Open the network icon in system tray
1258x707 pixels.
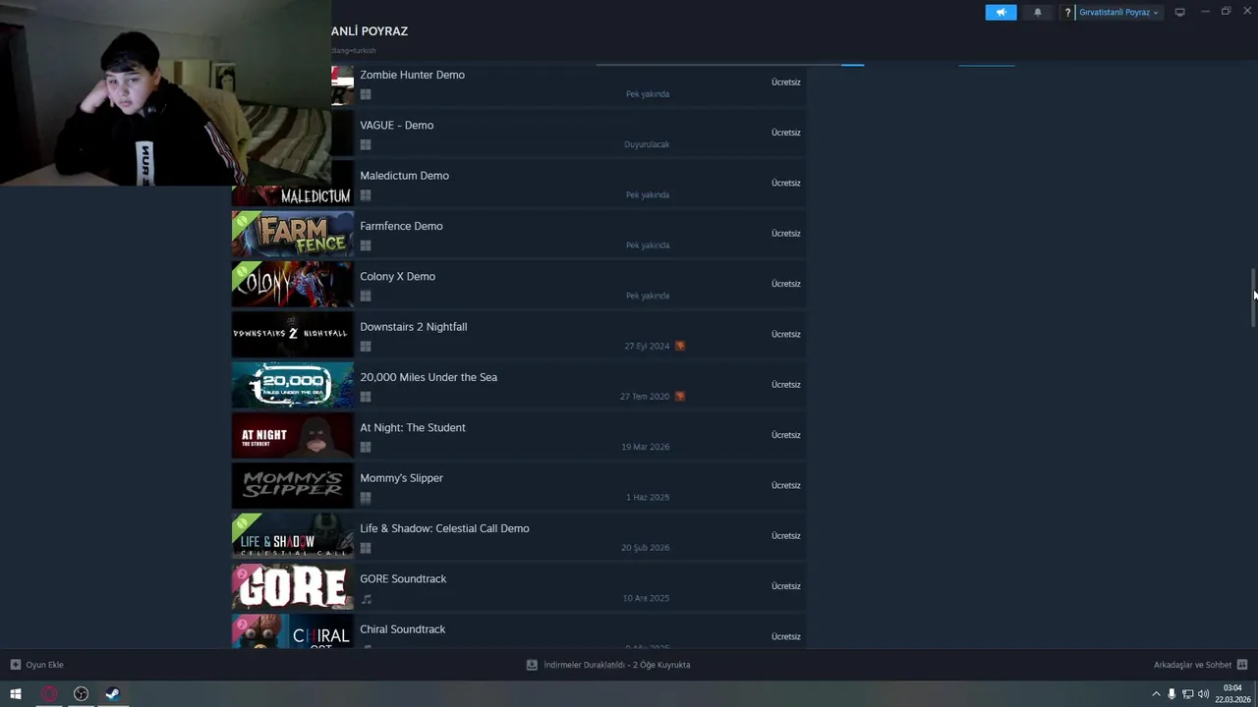coord(1187,694)
